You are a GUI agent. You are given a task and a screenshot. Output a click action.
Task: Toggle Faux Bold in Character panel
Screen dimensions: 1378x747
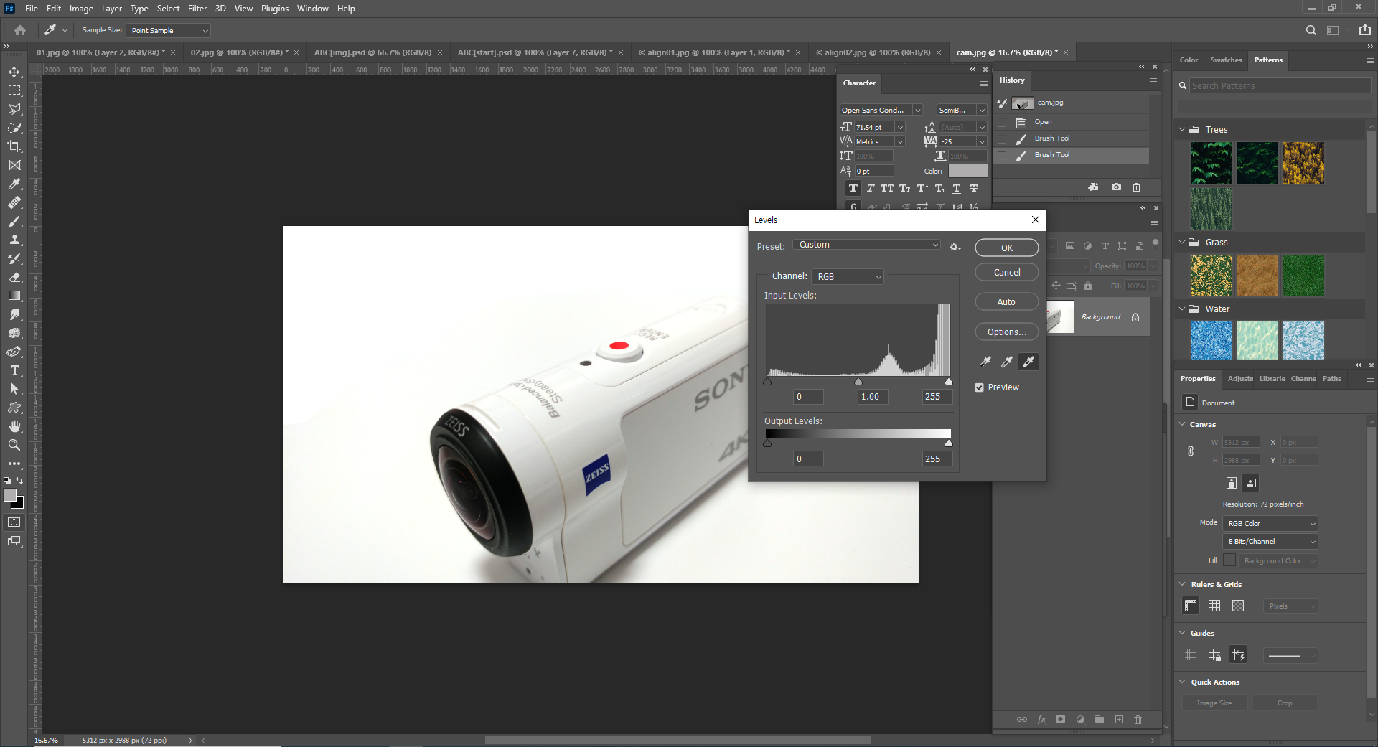click(853, 189)
